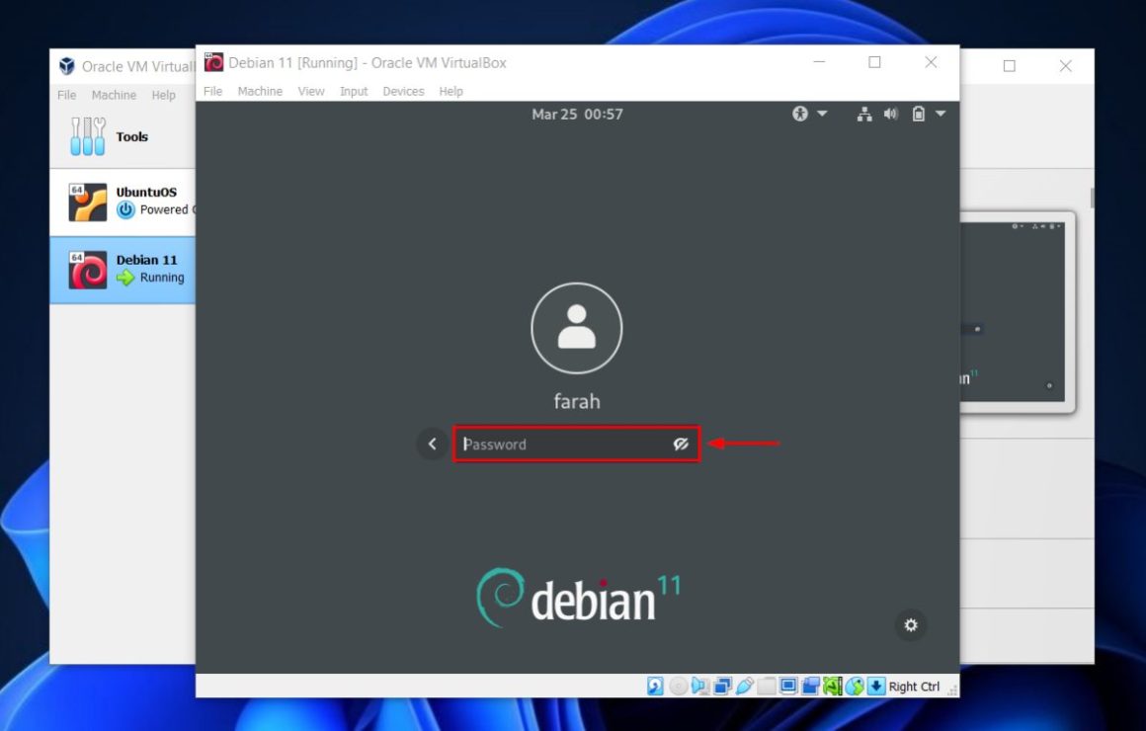The image size is (1146, 731).
Task: Click the USB devices icon in the status bar
Action: (x=747, y=686)
